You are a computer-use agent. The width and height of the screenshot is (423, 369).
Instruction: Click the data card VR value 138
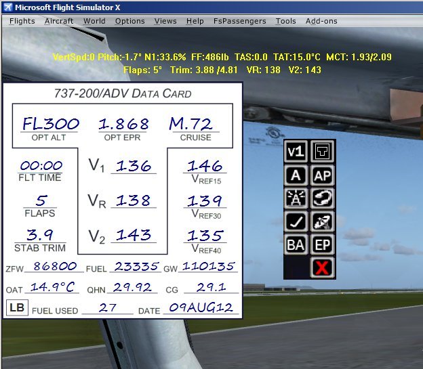pyautogui.click(x=133, y=200)
